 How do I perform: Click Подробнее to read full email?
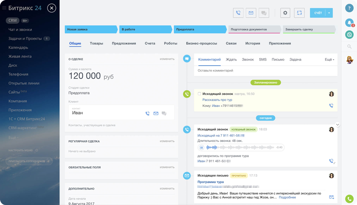[287, 197]
